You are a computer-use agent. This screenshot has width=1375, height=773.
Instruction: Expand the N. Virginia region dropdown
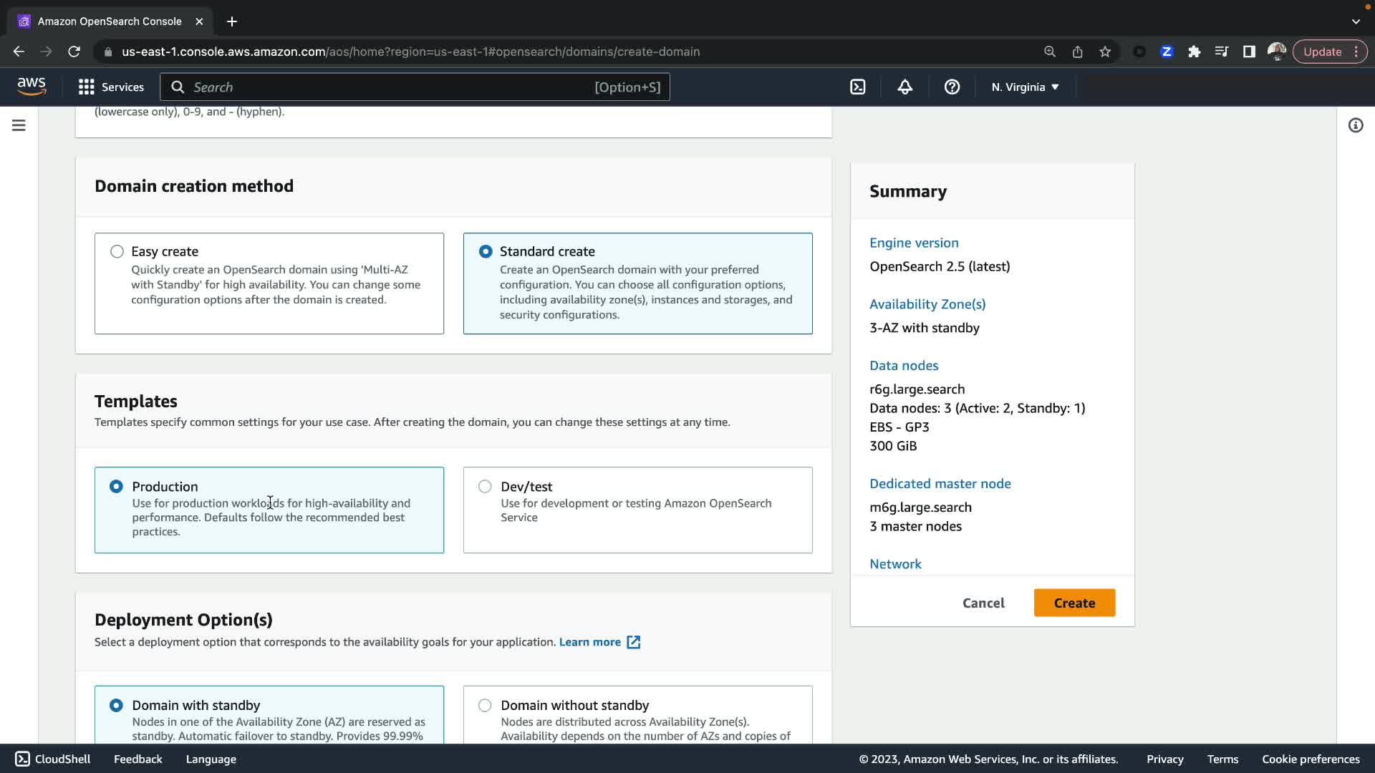1025,87
